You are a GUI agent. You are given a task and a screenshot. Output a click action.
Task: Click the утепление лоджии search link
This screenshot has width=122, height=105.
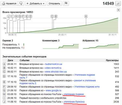coord(74,94)
